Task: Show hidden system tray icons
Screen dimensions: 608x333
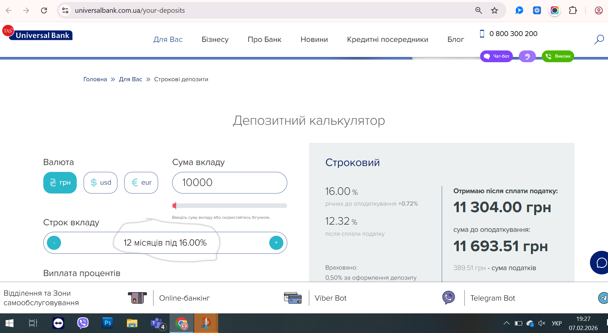Action: click(x=507, y=324)
